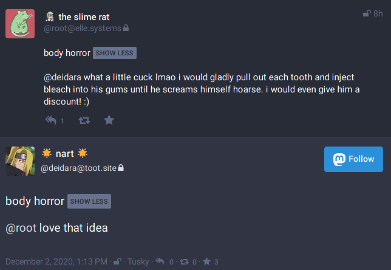The height and width of the screenshot is (270, 391).
Task: Favourite the slime rat's post with star
Action: (x=109, y=120)
